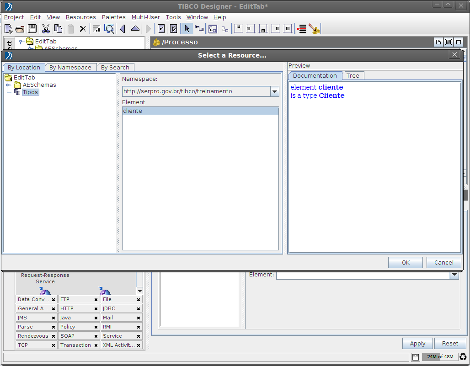
Task: Open the Element combo box arrow
Action: click(x=454, y=275)
